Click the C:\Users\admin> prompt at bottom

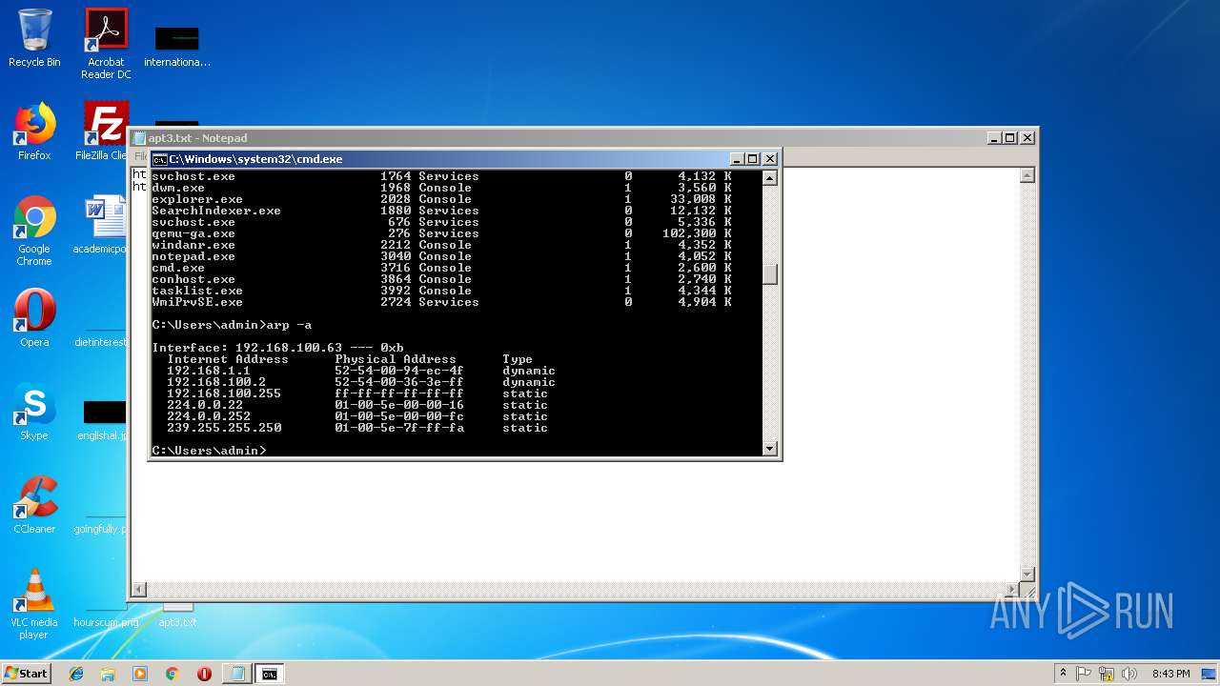(209, 450)
